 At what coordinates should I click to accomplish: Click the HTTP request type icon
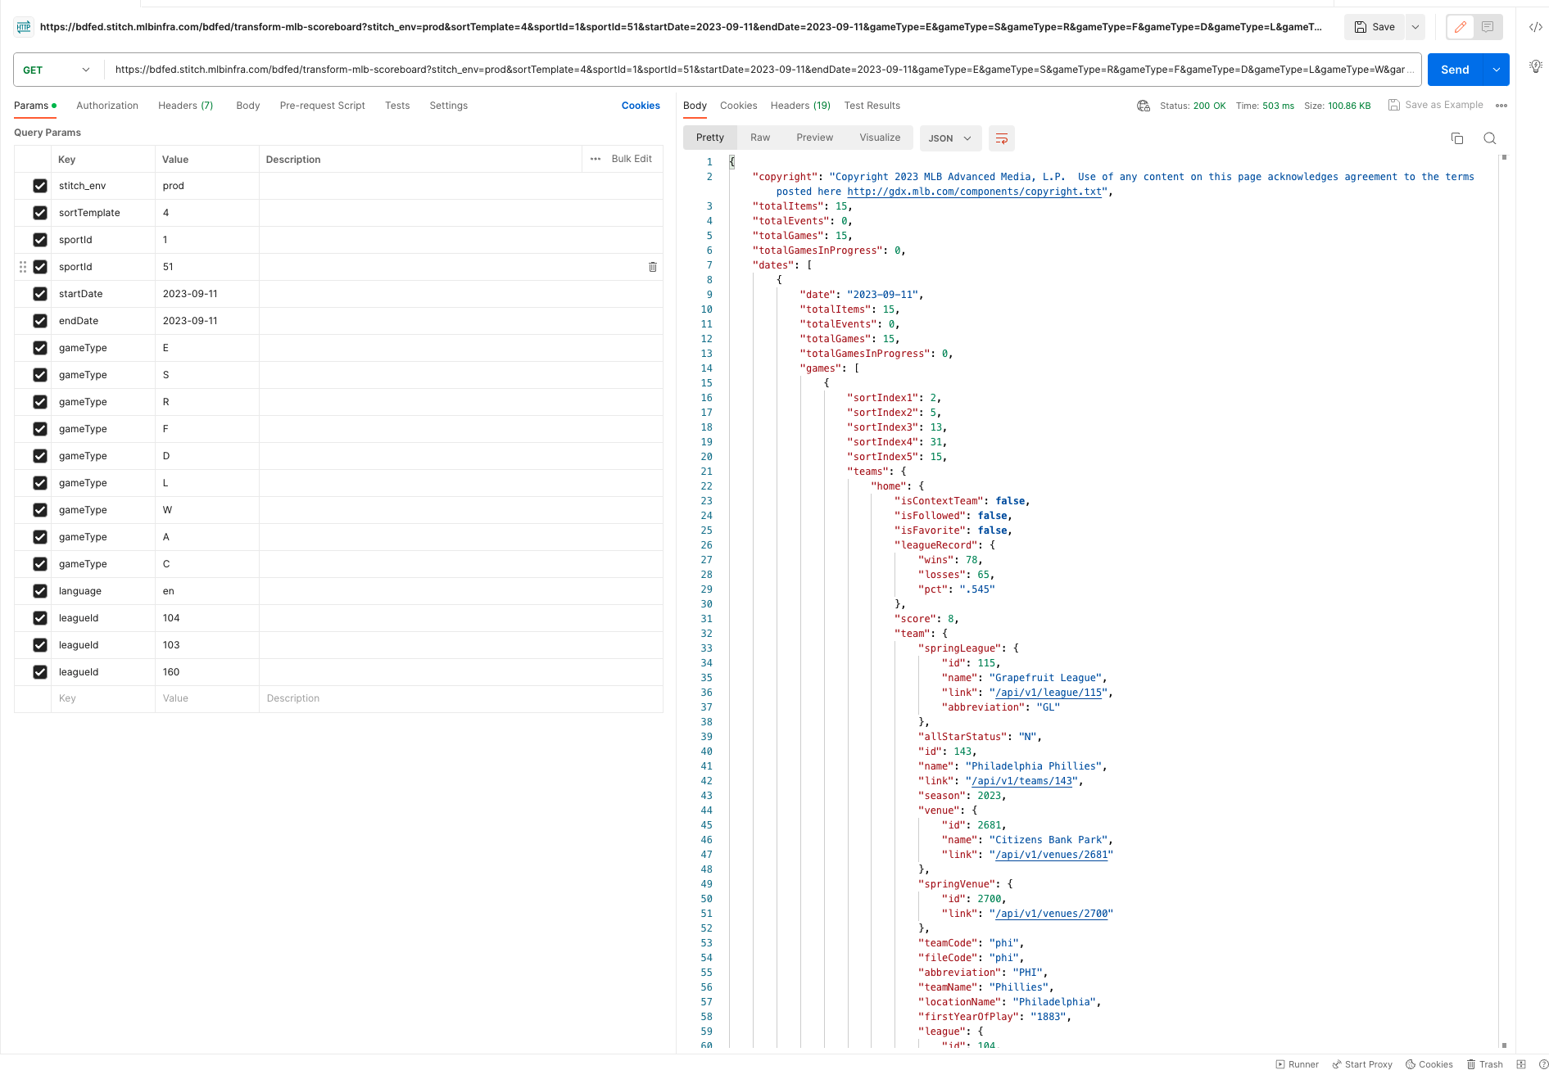(24, 27)
